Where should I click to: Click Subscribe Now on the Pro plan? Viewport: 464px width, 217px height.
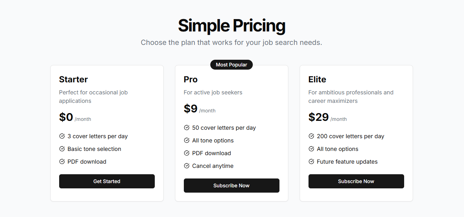(231, 186)
